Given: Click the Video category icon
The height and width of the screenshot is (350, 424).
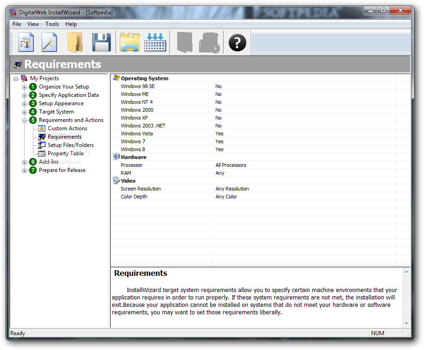Looking at the screenshot, I should (x=116, y=180).
